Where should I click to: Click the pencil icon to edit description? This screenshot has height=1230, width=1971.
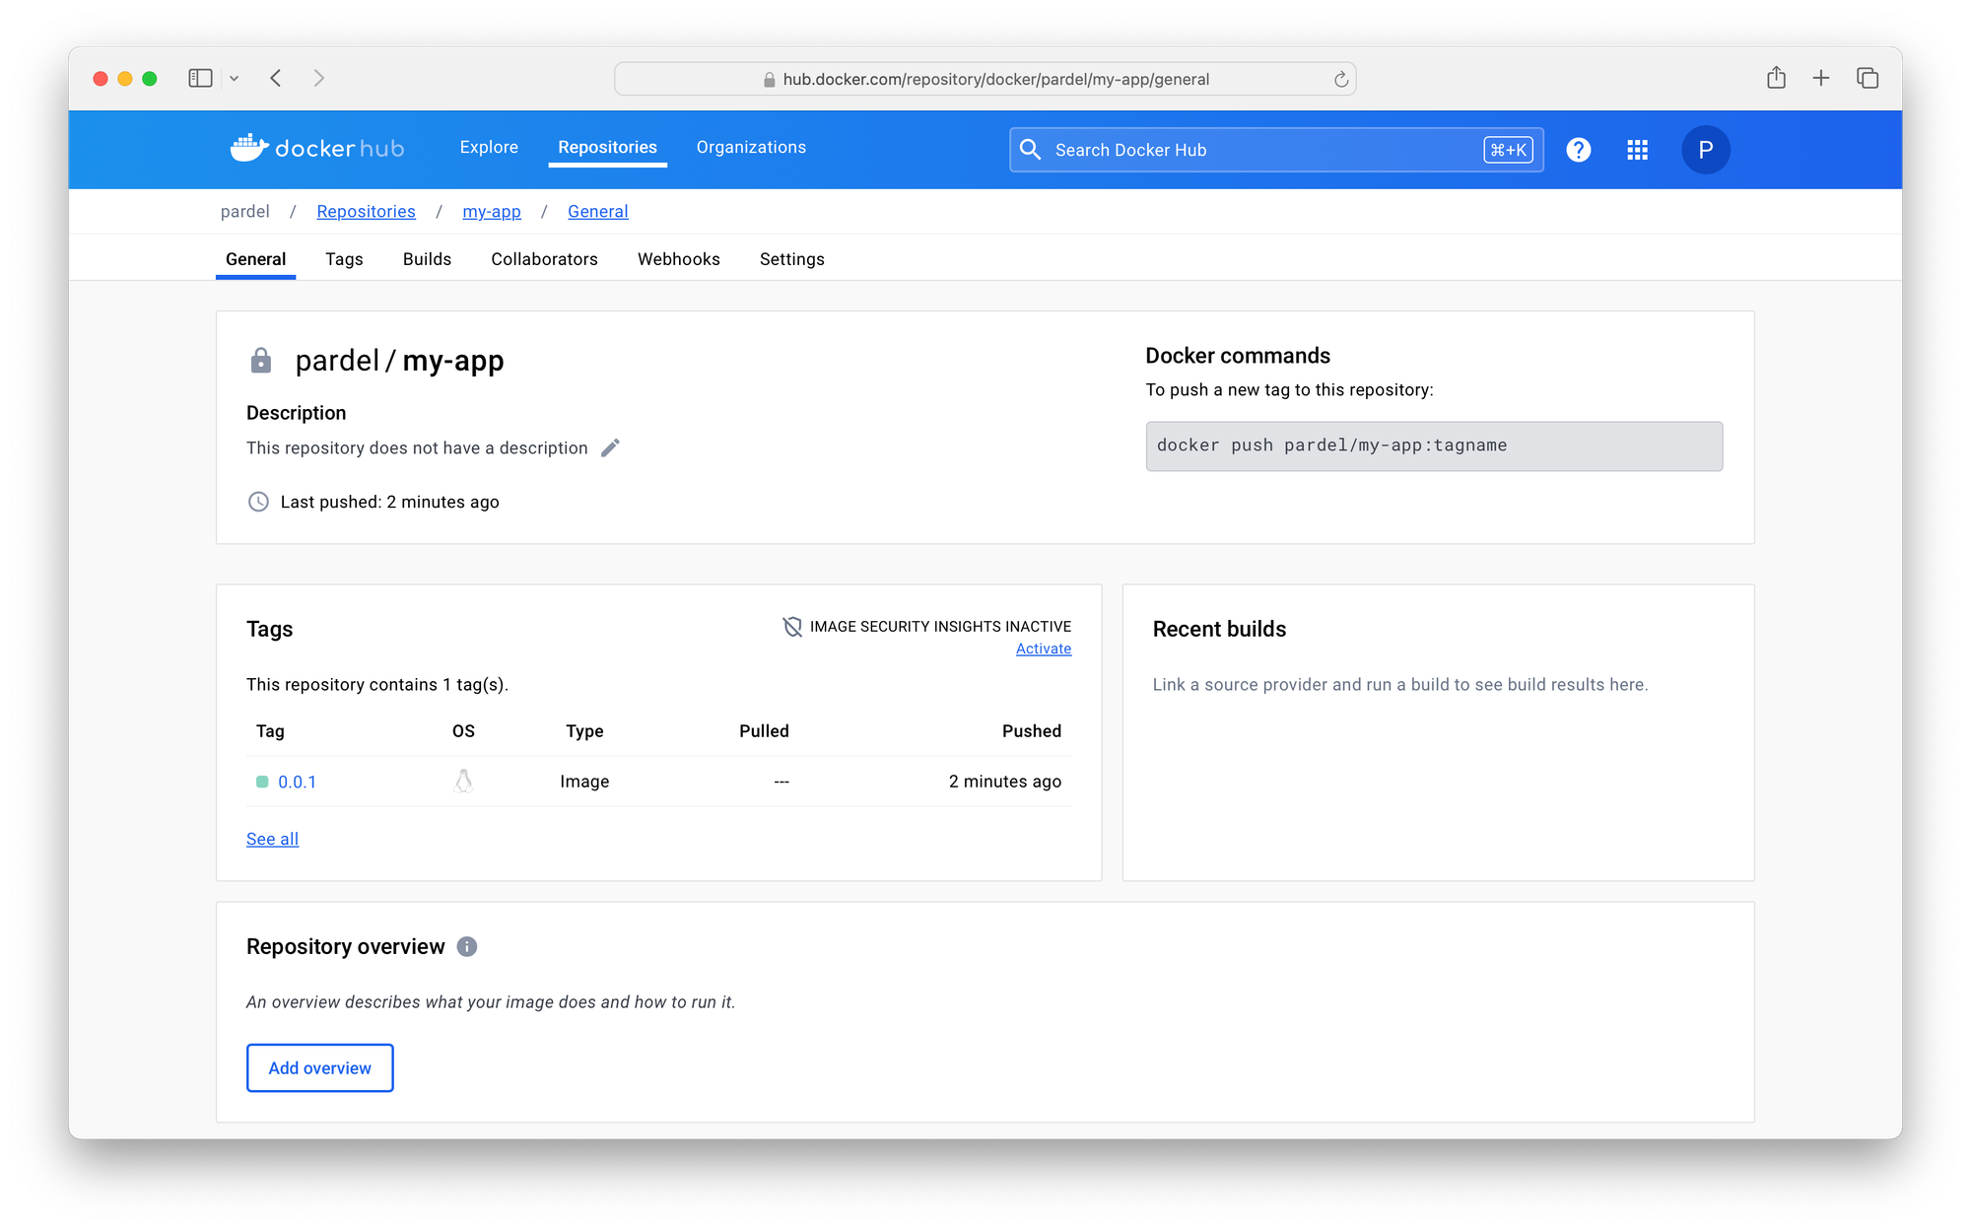[610, 447]
